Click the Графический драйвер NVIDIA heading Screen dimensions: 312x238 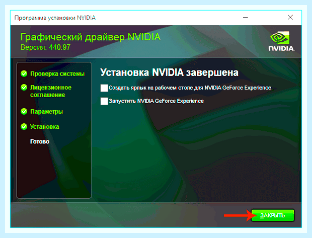point(91,37)
